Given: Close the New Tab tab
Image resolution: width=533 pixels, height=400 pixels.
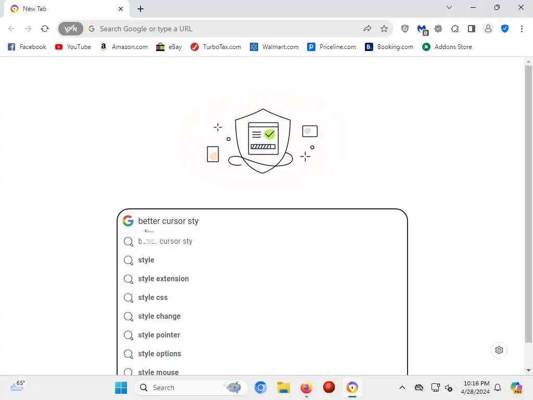Looking at the screenshot, I should point(121,9).
